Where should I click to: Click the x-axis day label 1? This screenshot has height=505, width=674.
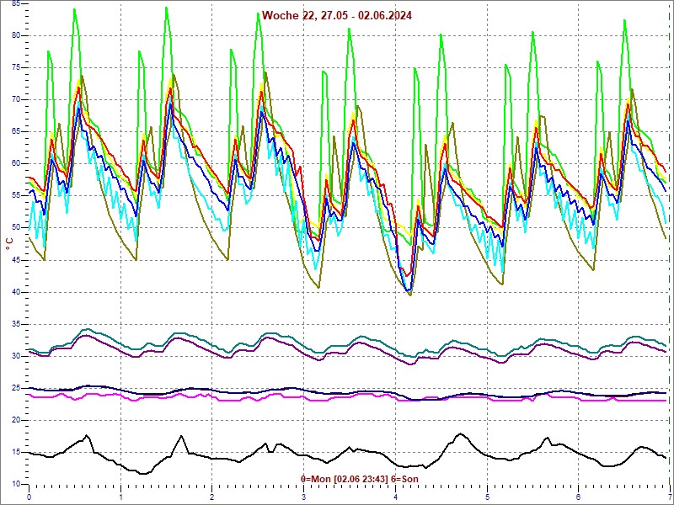point(120,497)
